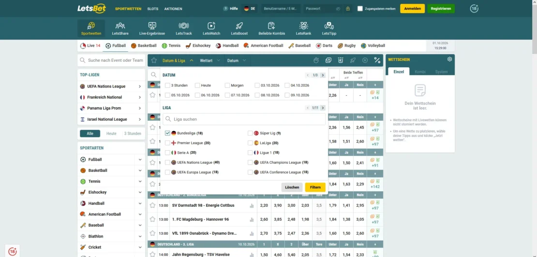Screen dimensions: 537x257
Task: Open the Datum dropdown in the filter bar
Action: (237, 60)
